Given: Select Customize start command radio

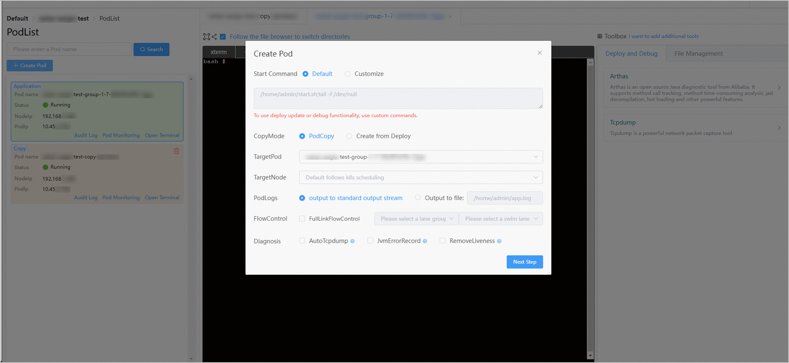Looking at the screenshot, I should click(x=348, y=74).
